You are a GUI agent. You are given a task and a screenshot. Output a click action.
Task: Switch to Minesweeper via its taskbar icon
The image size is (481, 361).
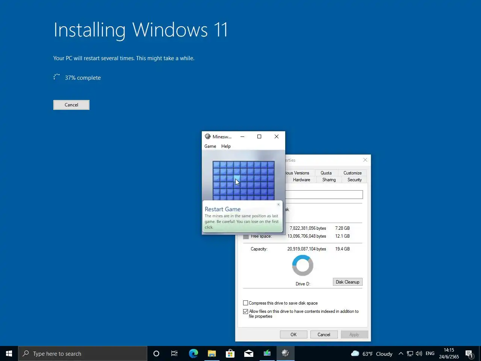coord(285,353)
